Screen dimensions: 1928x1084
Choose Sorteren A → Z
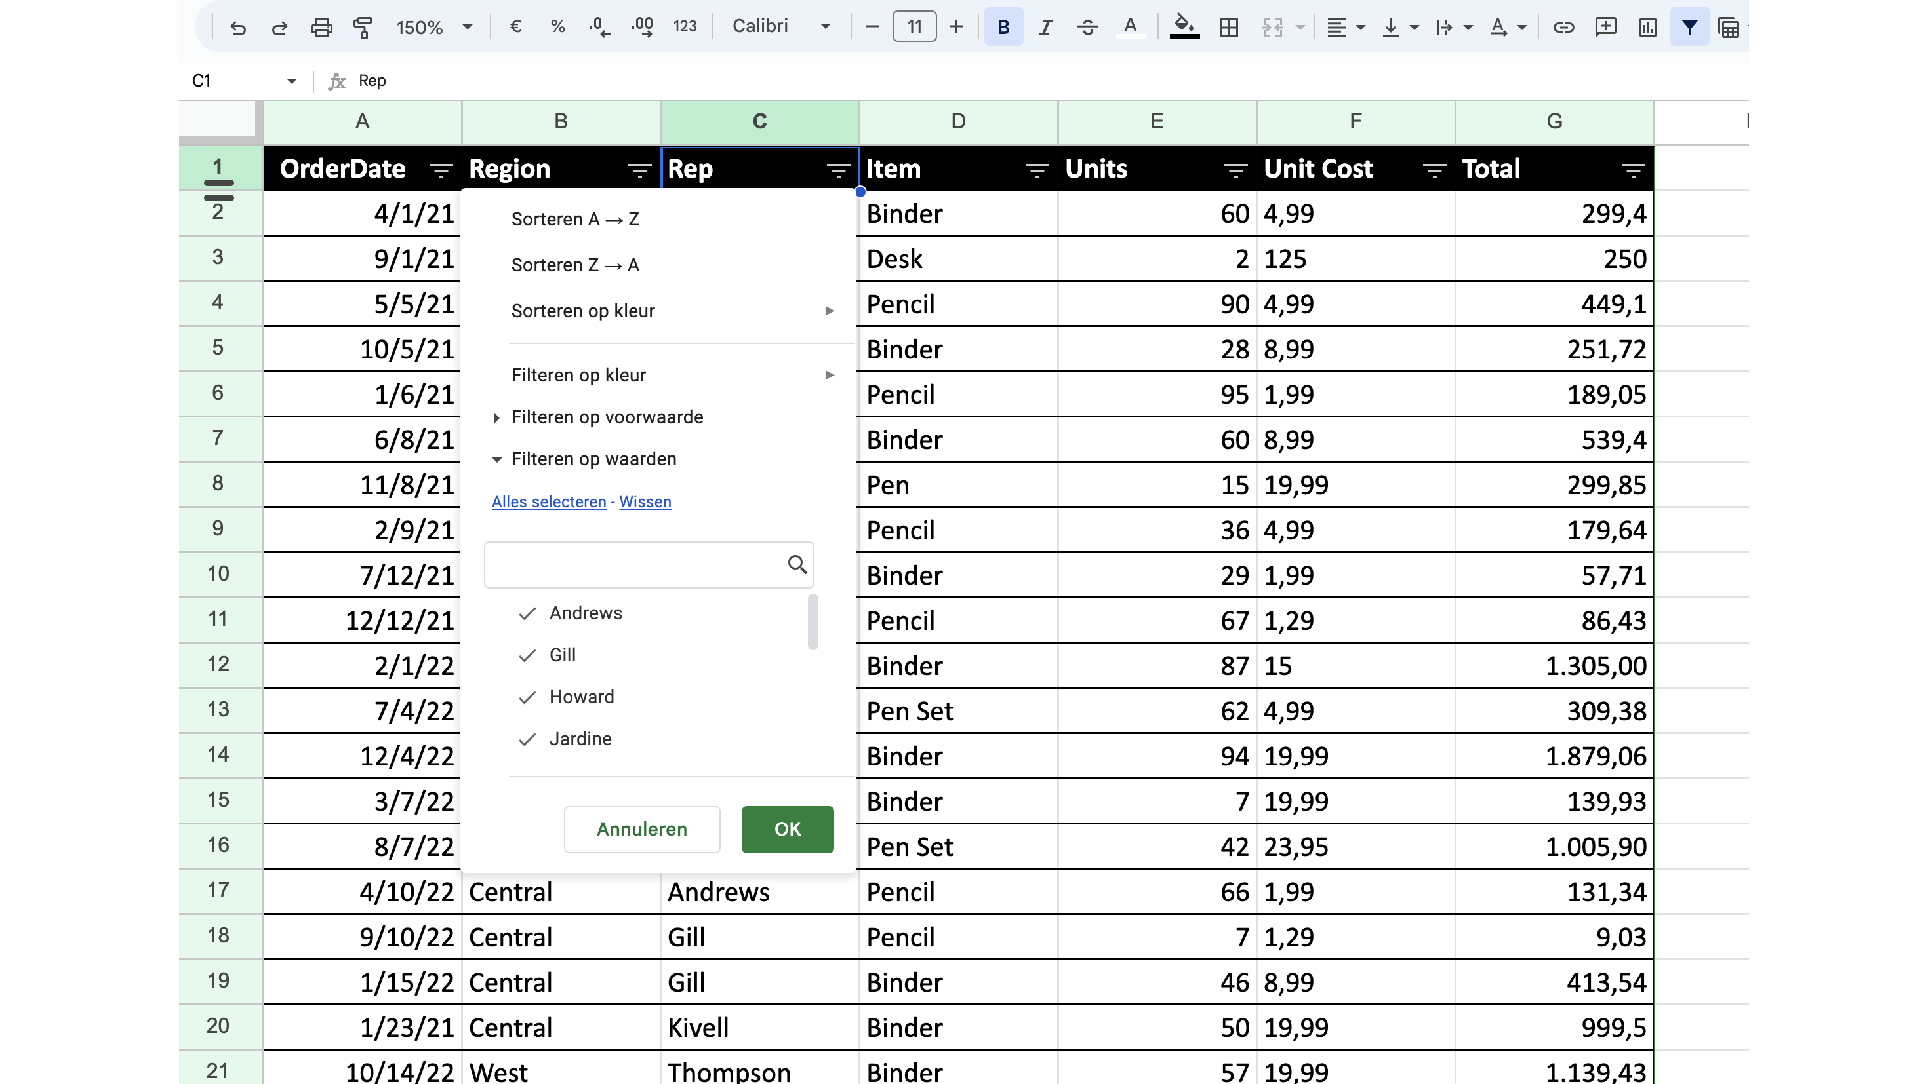pos(575,219)
